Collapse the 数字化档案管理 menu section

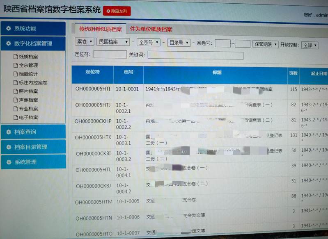pos(33,43)
